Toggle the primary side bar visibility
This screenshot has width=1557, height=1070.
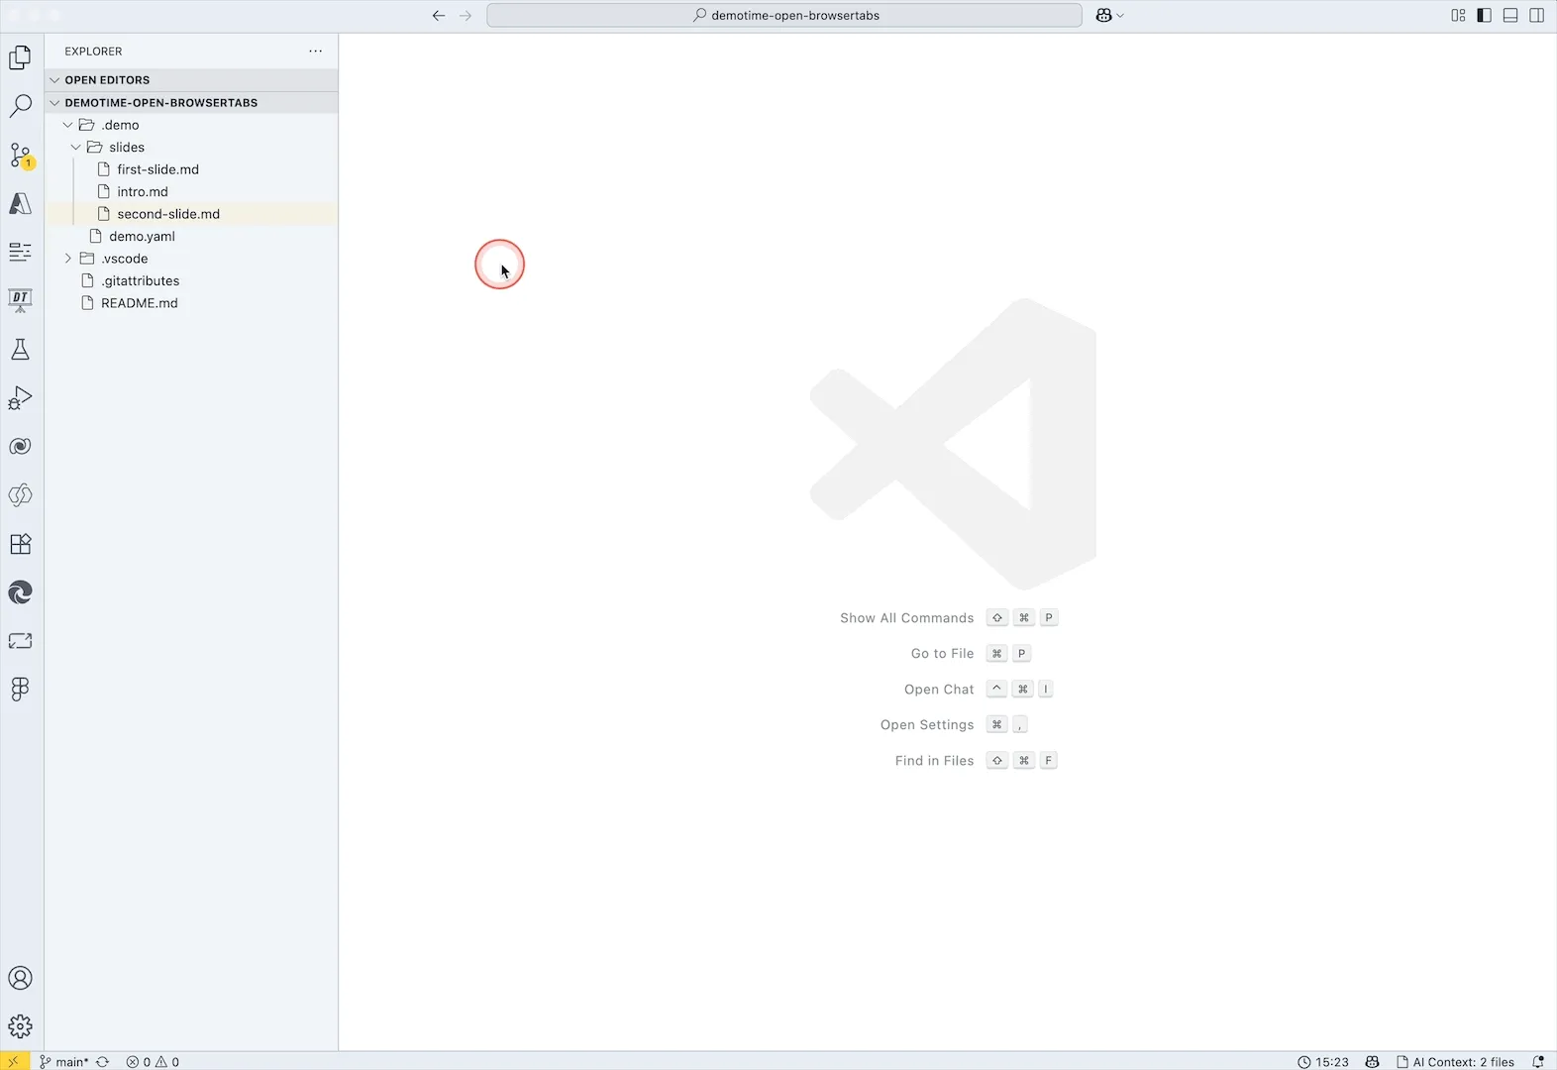coord(1484,15)
